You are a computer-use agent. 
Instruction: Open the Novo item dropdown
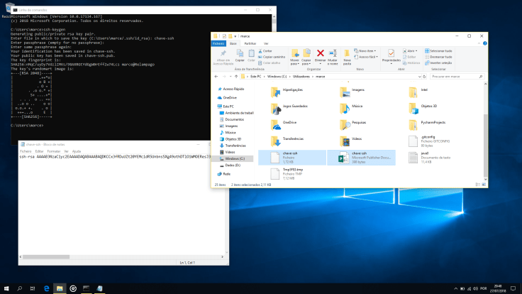(367, 51)
